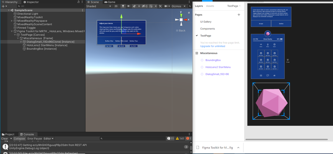Select the REST API log entry
Viewport: 333px width, 154px height.
tap(94, 147)
